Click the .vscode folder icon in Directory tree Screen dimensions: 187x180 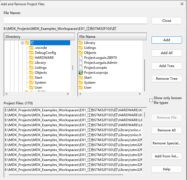tap(31, 48)
